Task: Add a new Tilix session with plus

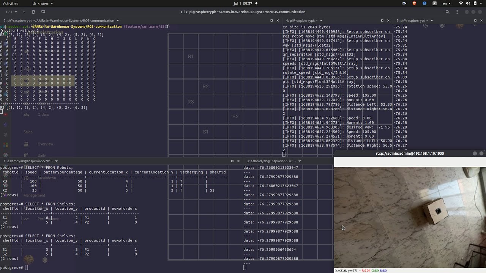Action: 24,12
